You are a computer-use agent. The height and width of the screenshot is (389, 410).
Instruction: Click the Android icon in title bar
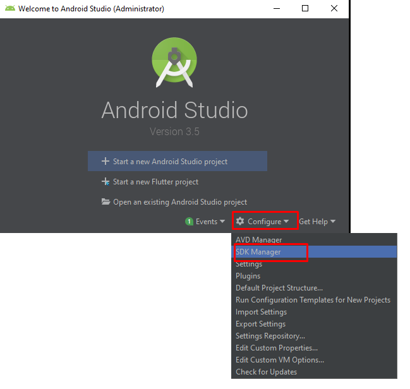[9, 9]
